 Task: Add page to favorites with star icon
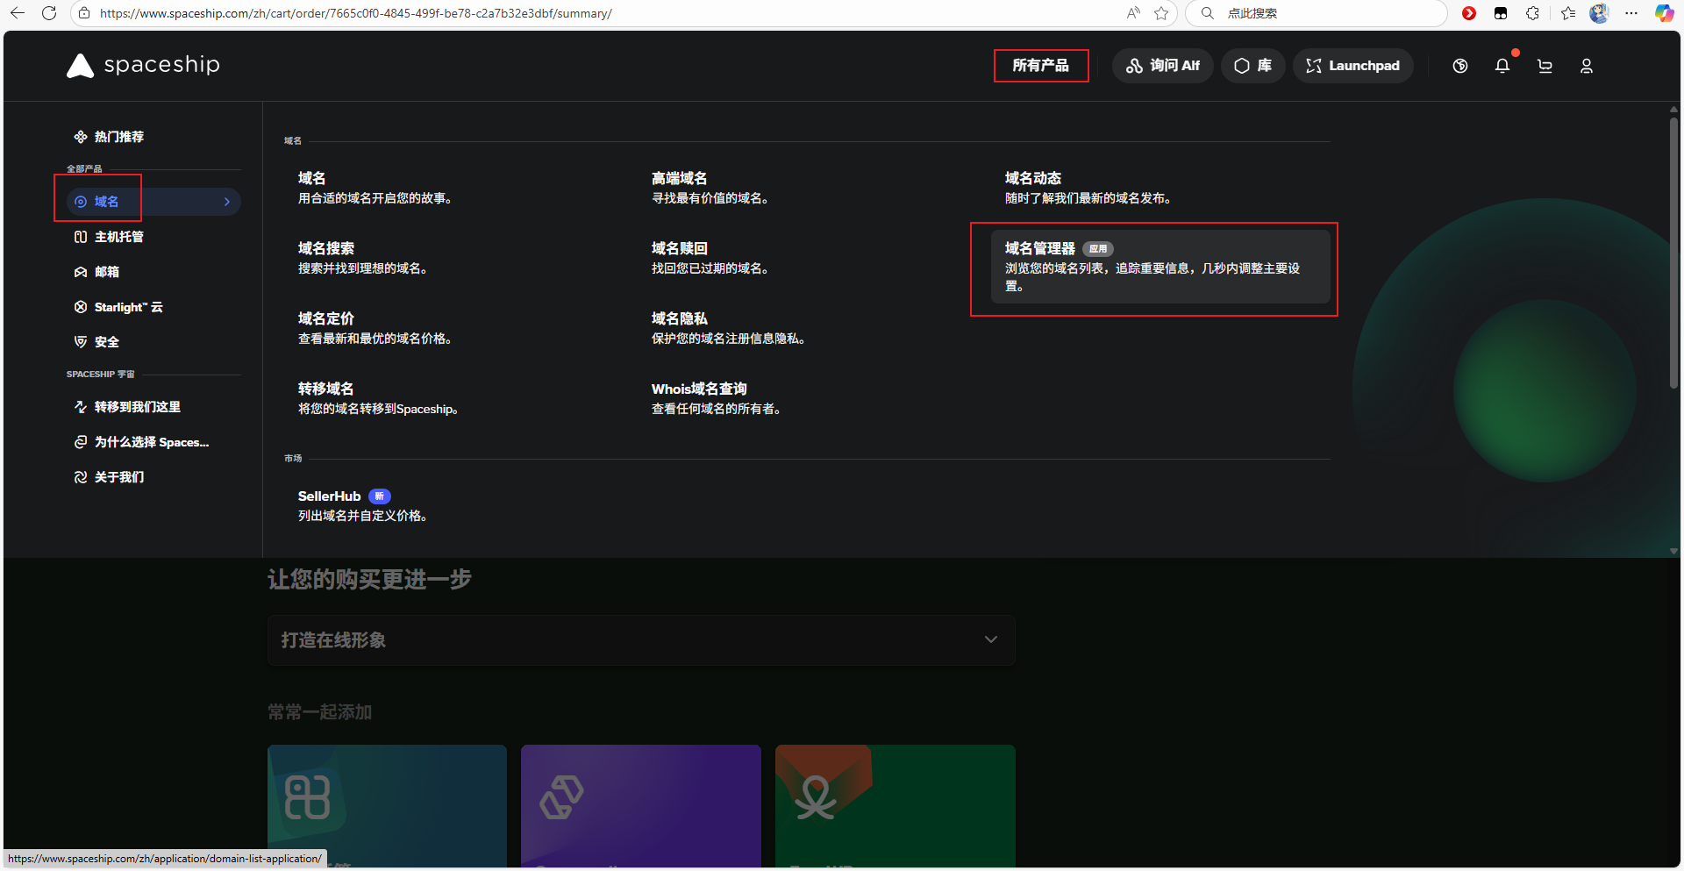(1161, 13)
